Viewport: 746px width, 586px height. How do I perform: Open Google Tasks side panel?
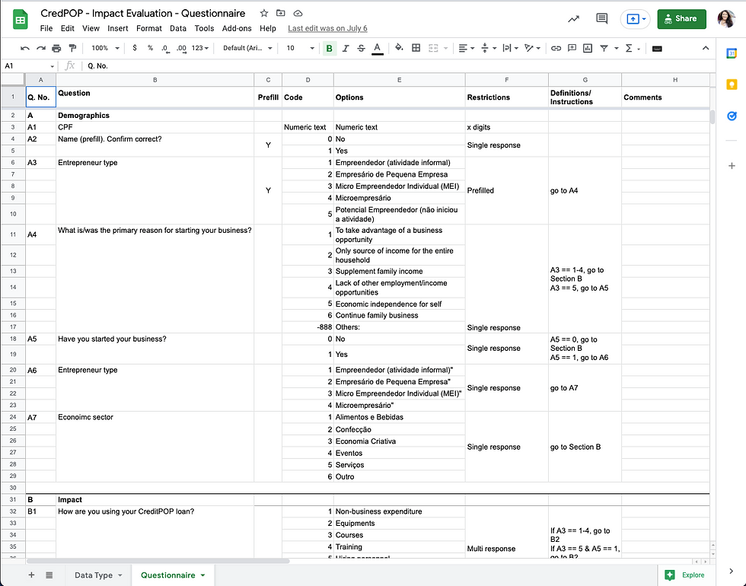tap(732, 116)
